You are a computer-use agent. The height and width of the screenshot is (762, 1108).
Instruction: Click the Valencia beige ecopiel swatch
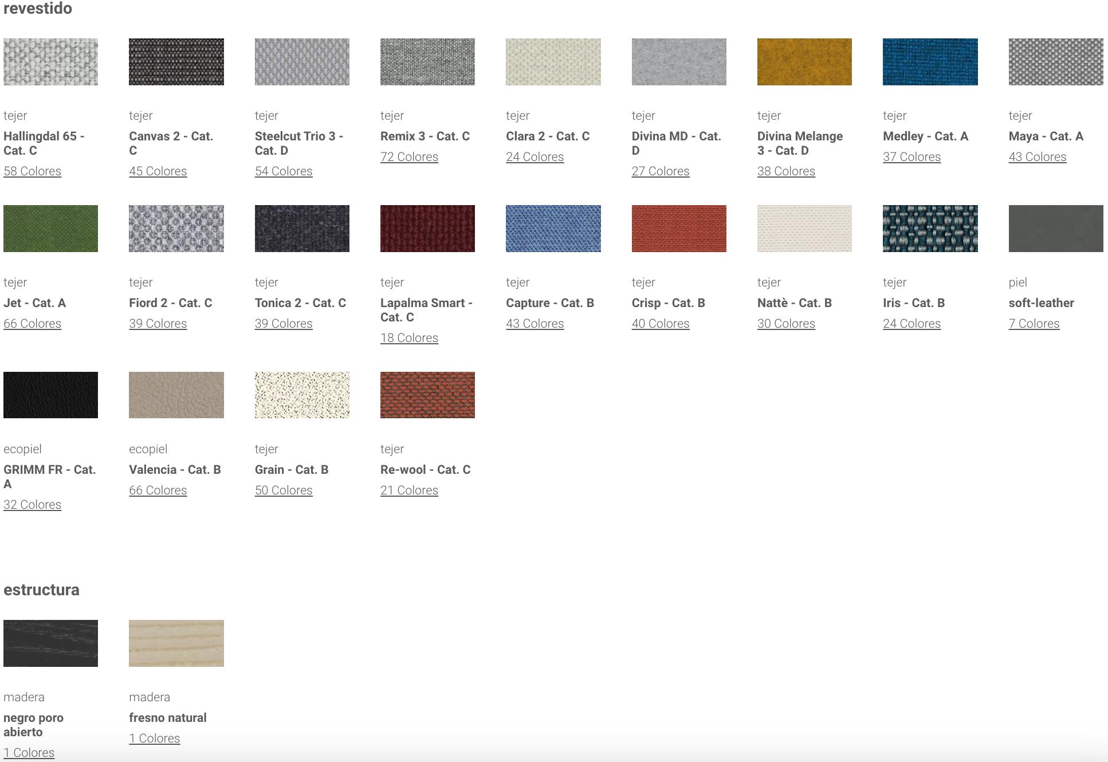click(176, 395)
